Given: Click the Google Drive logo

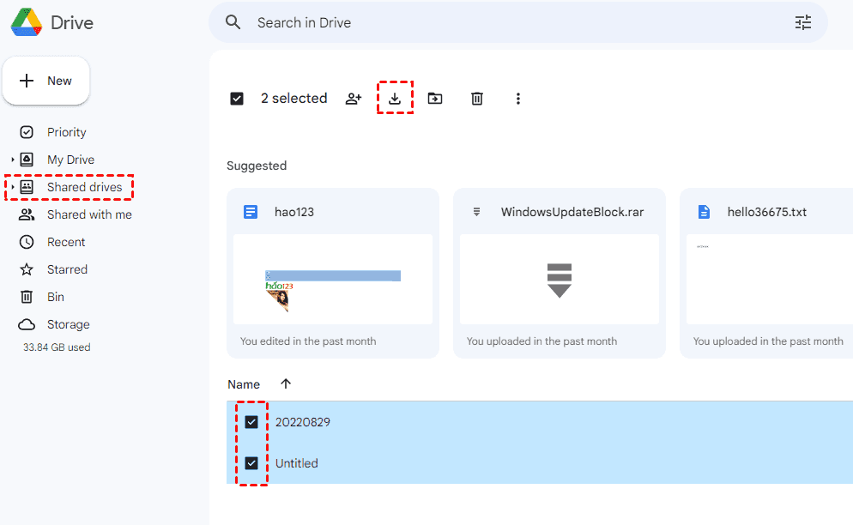Looking at the screenshot, I should [x=27, y=22].
